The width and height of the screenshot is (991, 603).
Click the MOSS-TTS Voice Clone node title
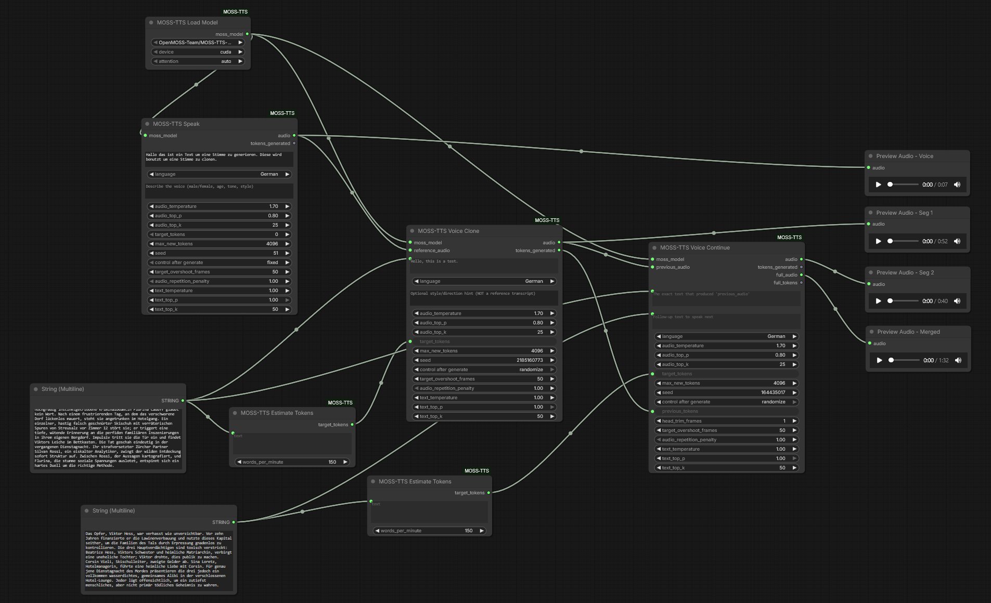448,231
